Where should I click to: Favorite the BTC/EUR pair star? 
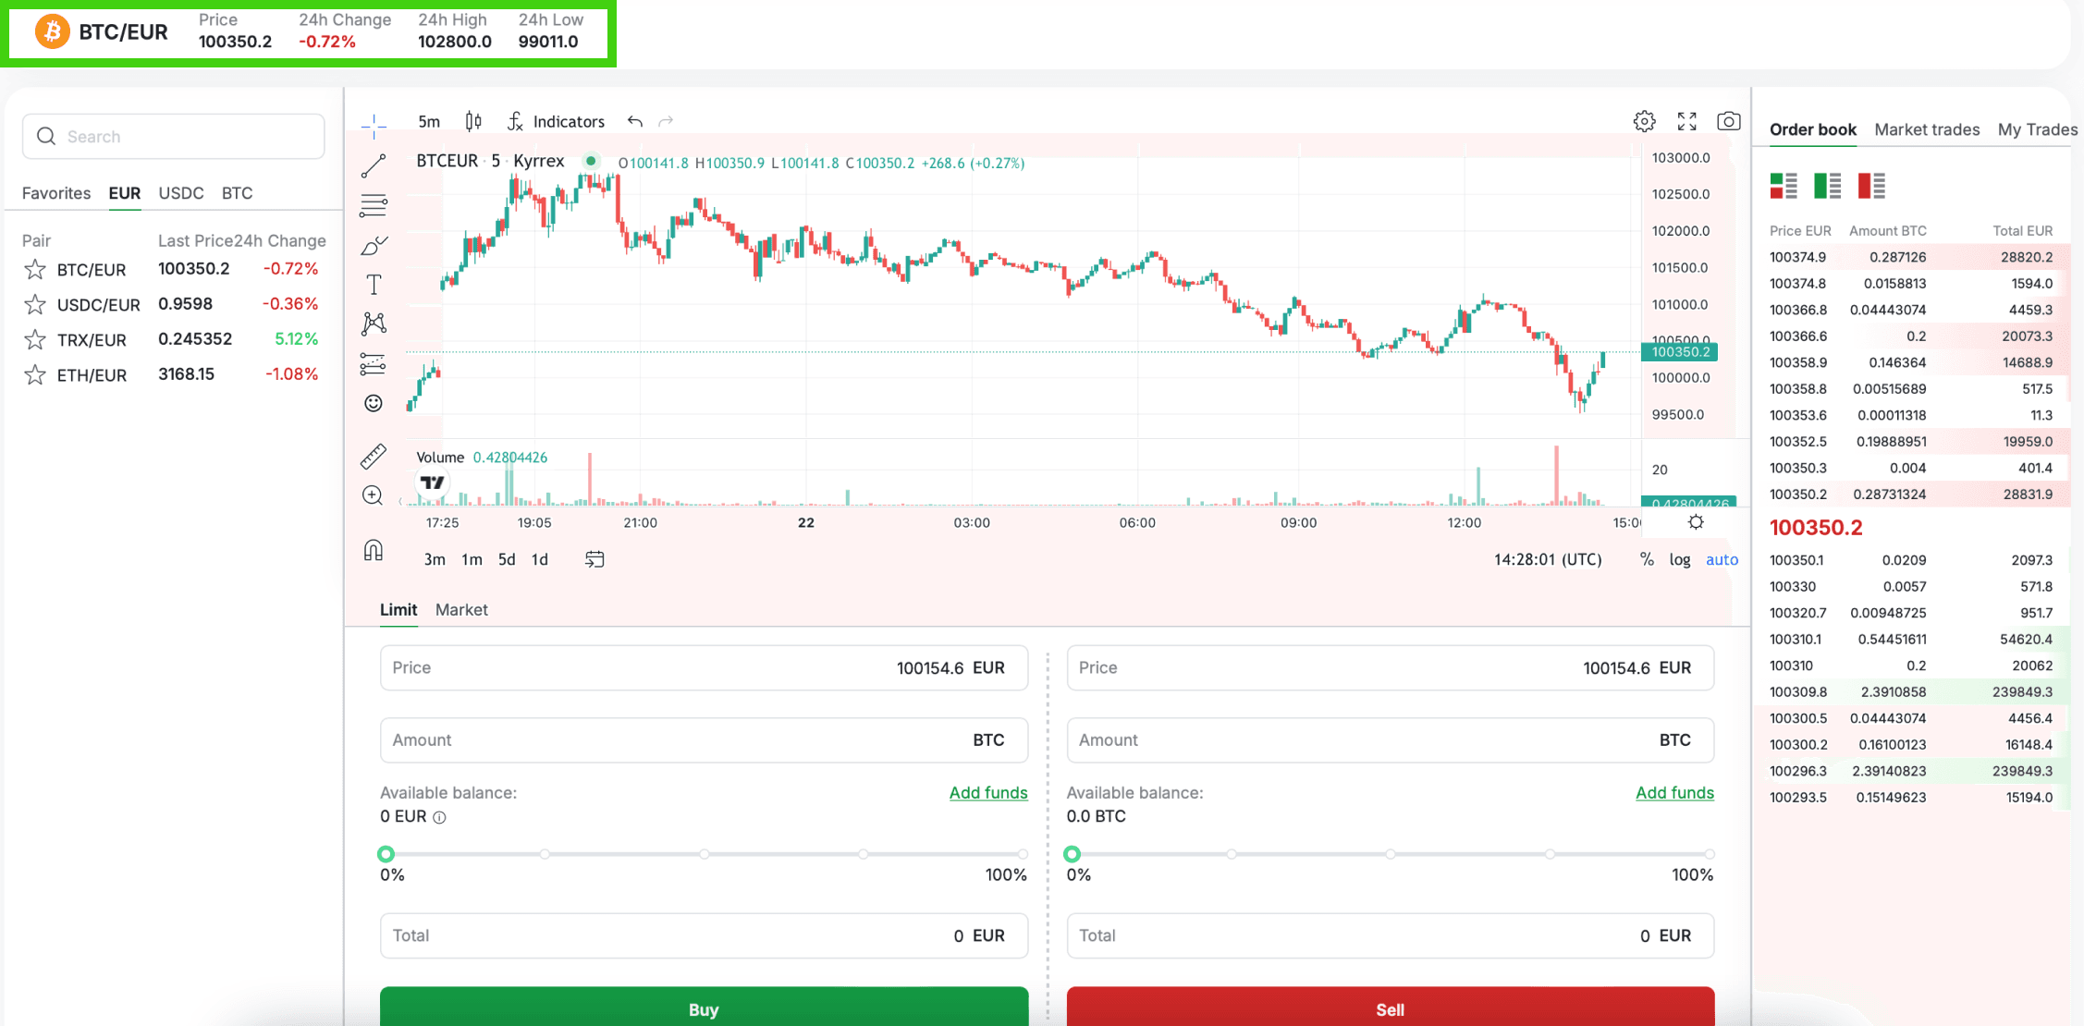(x=35, y=269)
